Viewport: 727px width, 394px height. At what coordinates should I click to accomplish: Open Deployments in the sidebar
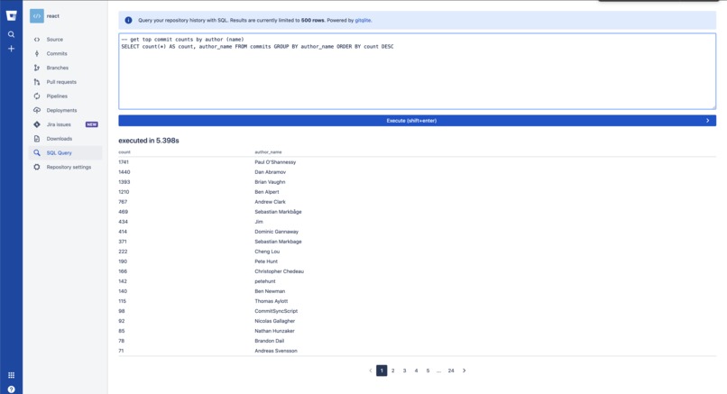tap(65, 110)
